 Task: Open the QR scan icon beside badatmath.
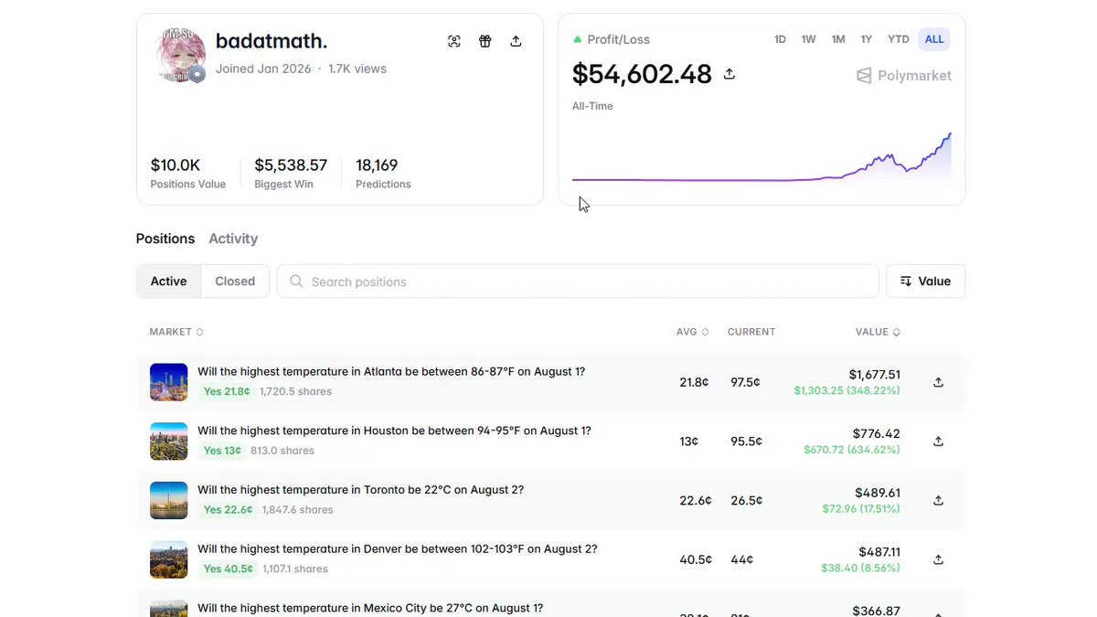[x=454, y=41]
